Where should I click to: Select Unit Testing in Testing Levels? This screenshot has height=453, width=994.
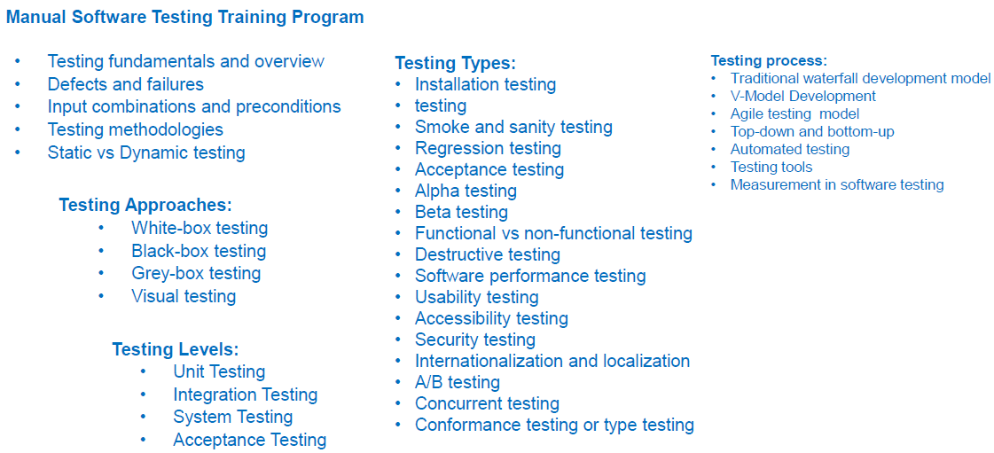219,371
